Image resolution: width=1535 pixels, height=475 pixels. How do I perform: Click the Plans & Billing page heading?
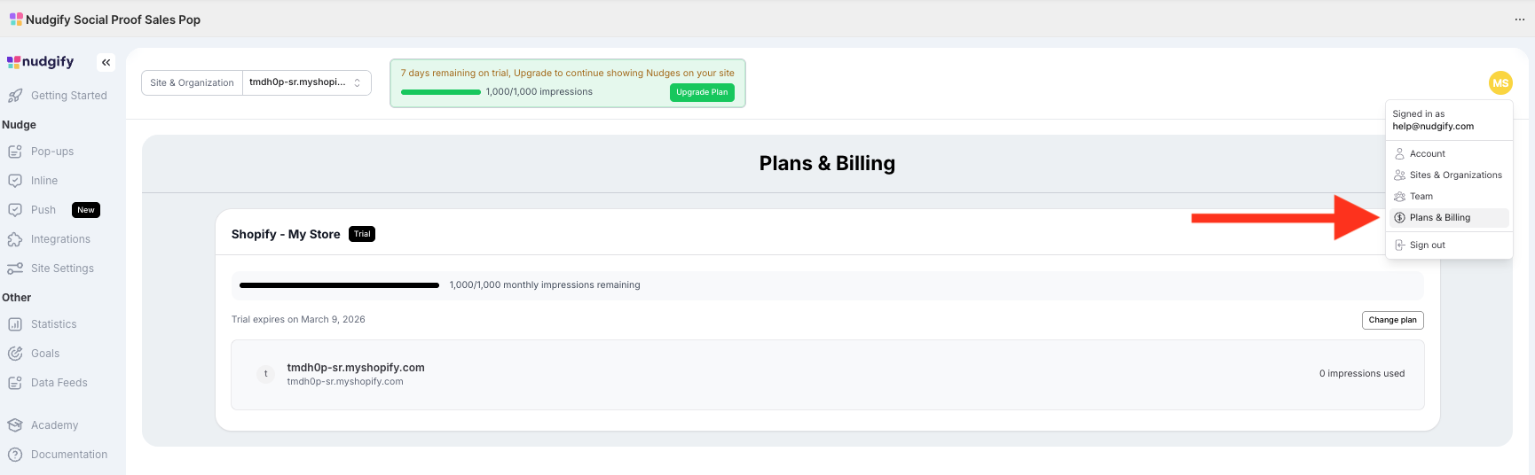click(827, 164)
